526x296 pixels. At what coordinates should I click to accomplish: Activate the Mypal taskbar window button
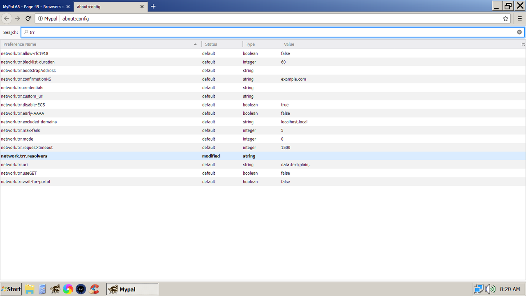coord(132,289)
